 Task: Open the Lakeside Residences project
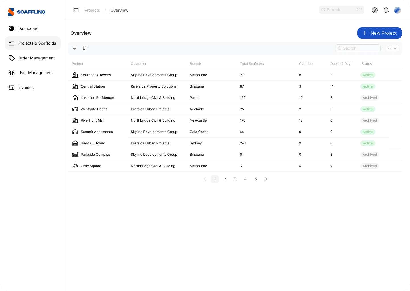click(x=98, y=98)
